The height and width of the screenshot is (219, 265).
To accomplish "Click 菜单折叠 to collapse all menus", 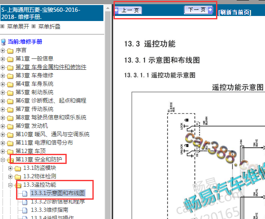I will coord(49,26).
